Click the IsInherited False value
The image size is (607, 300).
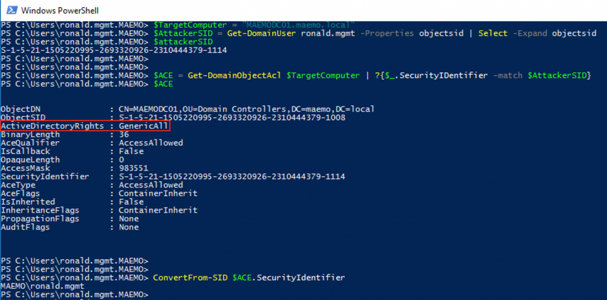[131, 202]
